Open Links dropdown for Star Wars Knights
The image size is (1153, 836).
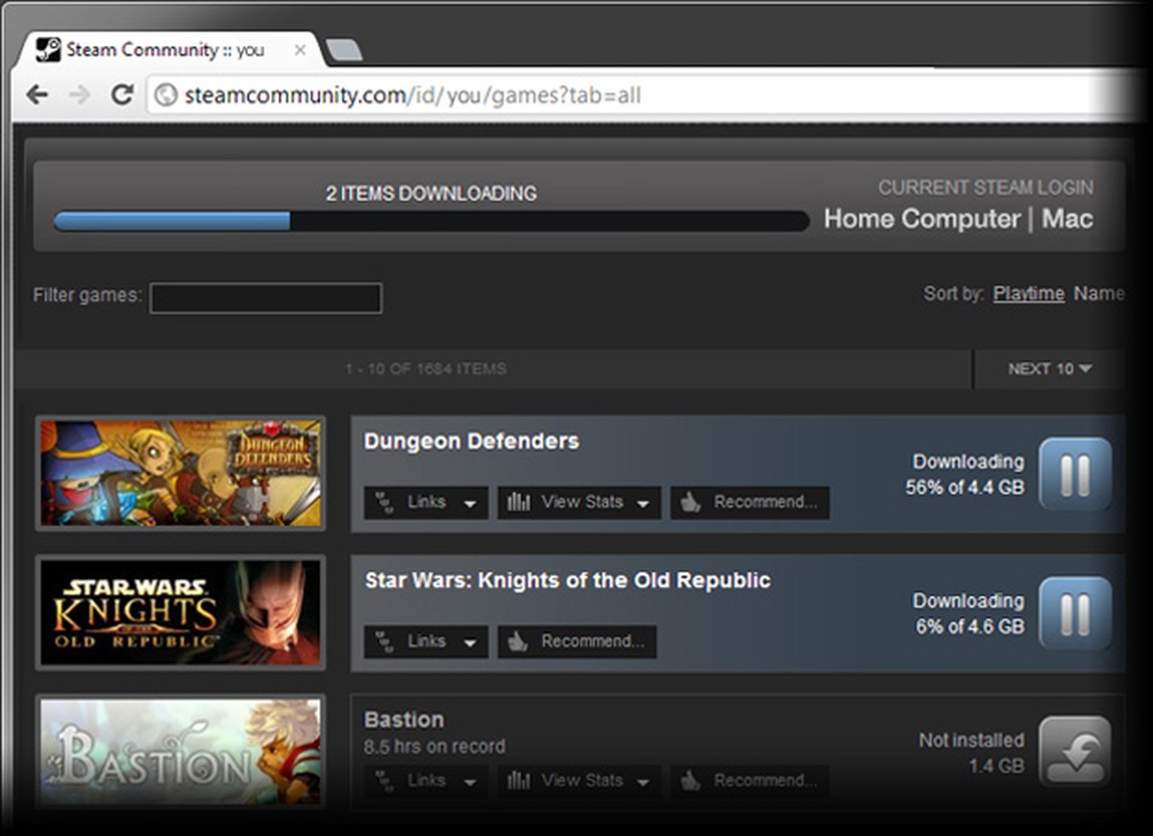(x=426, y=641)
